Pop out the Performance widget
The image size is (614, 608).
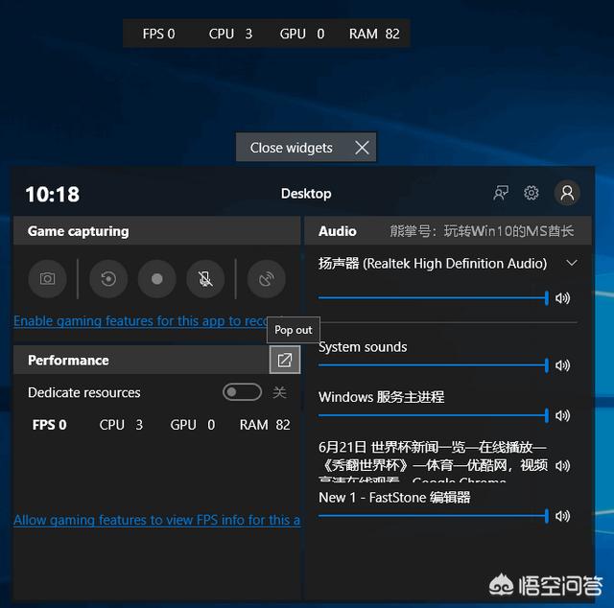point(285,360)
